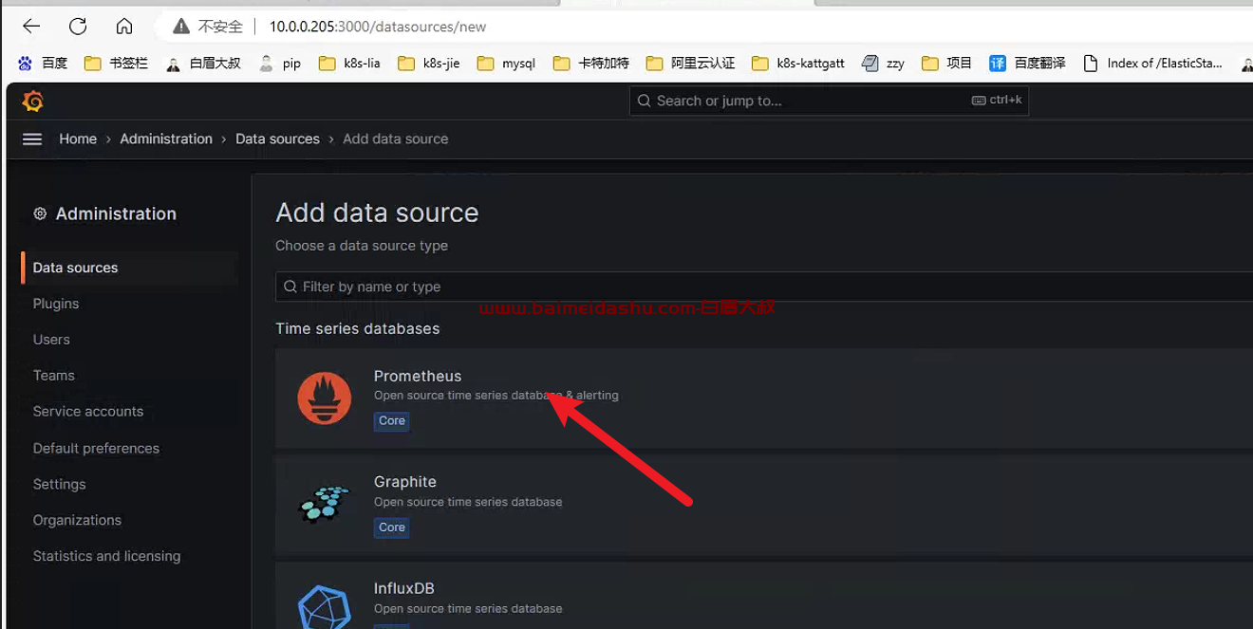Click Administration sidebar heading
The image size is (1253, 629).
[116, 213]
